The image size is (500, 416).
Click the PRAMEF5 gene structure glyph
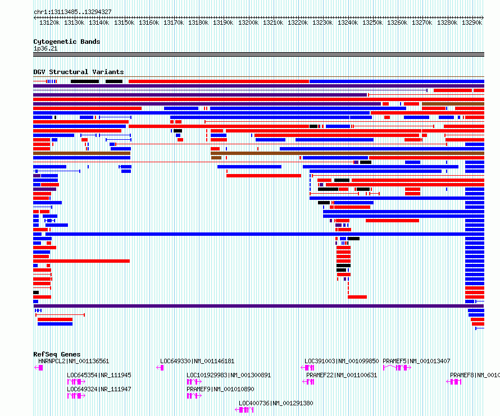tap(397, 368)
